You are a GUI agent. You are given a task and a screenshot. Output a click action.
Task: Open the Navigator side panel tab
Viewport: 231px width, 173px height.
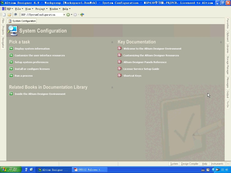[3, 43]
